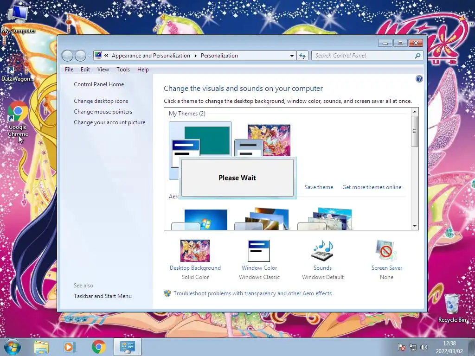
Task: Open the Personalization help icon
Action: 419,79
